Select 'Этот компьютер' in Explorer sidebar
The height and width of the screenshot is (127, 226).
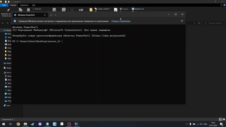7,73
